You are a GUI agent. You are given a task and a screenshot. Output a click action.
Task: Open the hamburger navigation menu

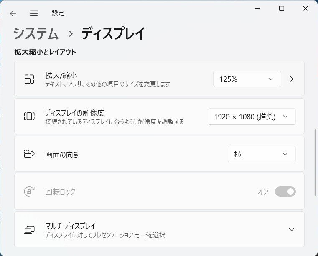(34, 13)
